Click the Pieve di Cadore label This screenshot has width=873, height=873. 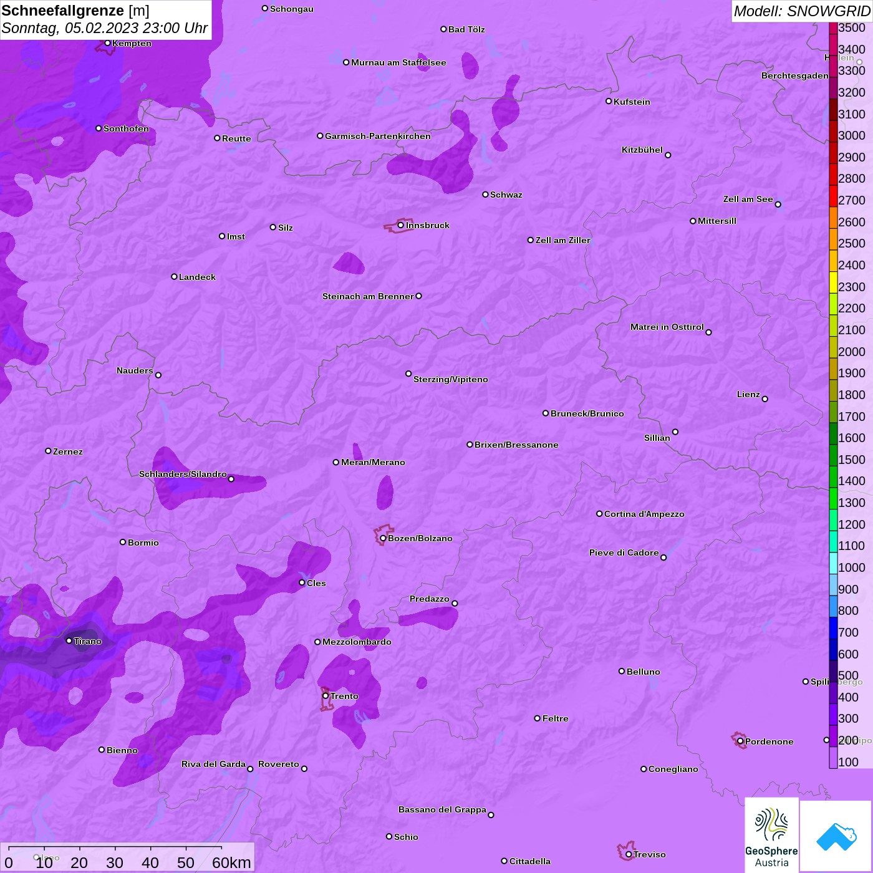click(624, 552)
